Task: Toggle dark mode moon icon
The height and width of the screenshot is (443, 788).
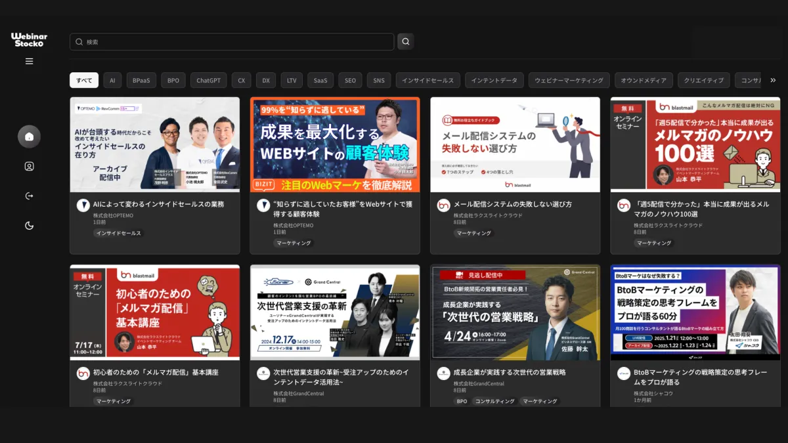Action: click(29, 226)
